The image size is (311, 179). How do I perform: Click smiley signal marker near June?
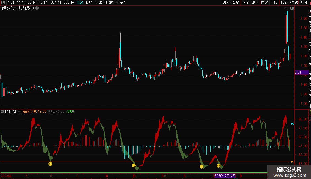point(50,164)
